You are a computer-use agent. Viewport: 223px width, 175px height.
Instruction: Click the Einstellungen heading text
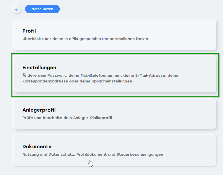pos(40,67)
